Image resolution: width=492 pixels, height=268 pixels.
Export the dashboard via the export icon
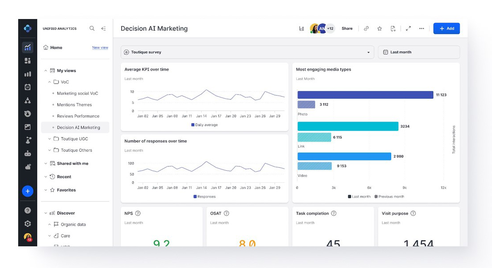393,28
